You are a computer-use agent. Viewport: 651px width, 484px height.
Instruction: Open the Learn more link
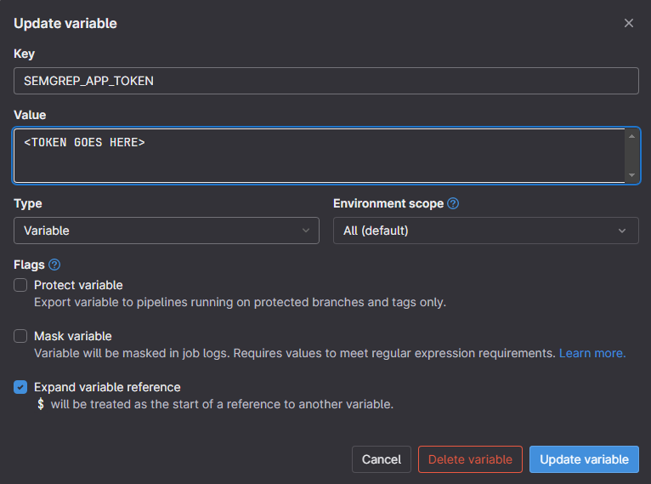coord(592,353)
